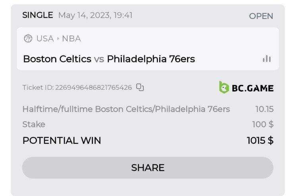
Task: Click the arrow between USA and NBA
Action: point(58,39)
